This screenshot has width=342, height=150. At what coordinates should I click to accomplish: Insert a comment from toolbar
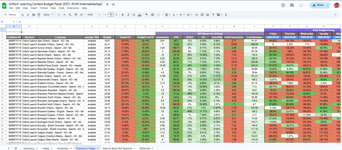pyautogui.click(x=202, y=15)
